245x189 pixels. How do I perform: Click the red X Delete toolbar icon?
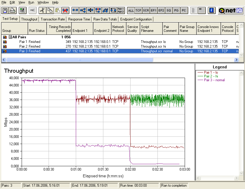65,11
